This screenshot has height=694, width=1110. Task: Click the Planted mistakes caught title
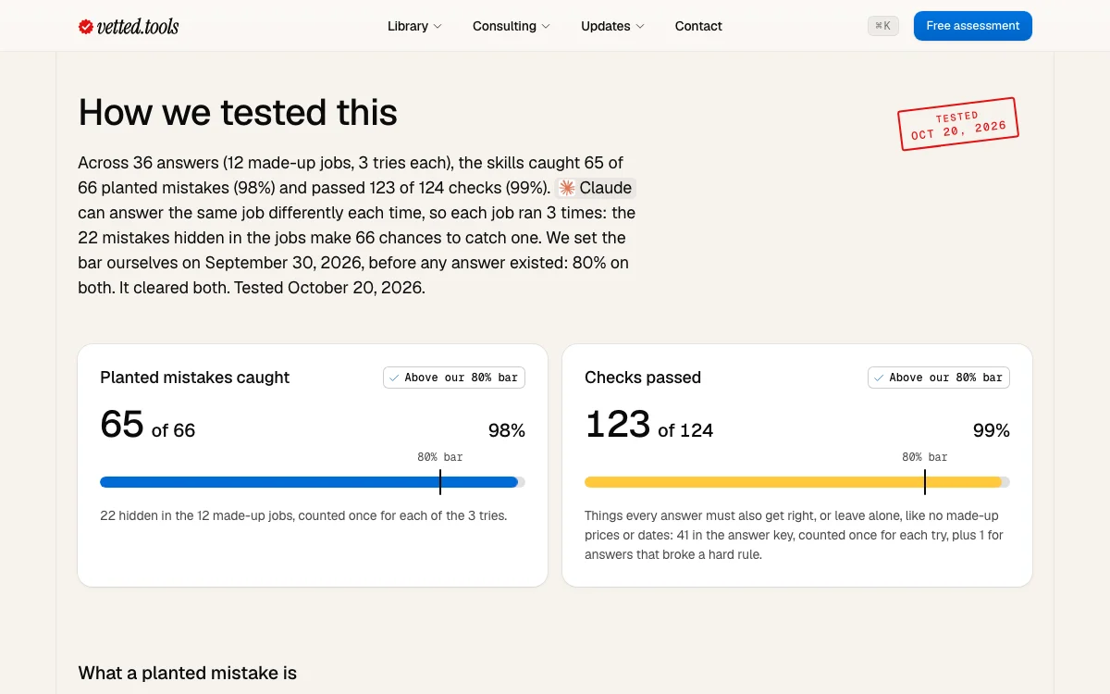pos(195,378)
